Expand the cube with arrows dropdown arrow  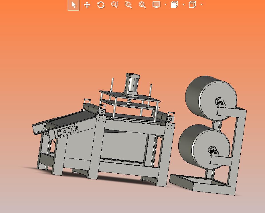click(183, 5)
